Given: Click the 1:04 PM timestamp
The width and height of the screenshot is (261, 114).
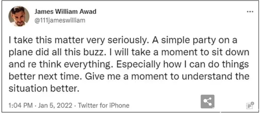Looking at the screenshot, I should [21, 105].
